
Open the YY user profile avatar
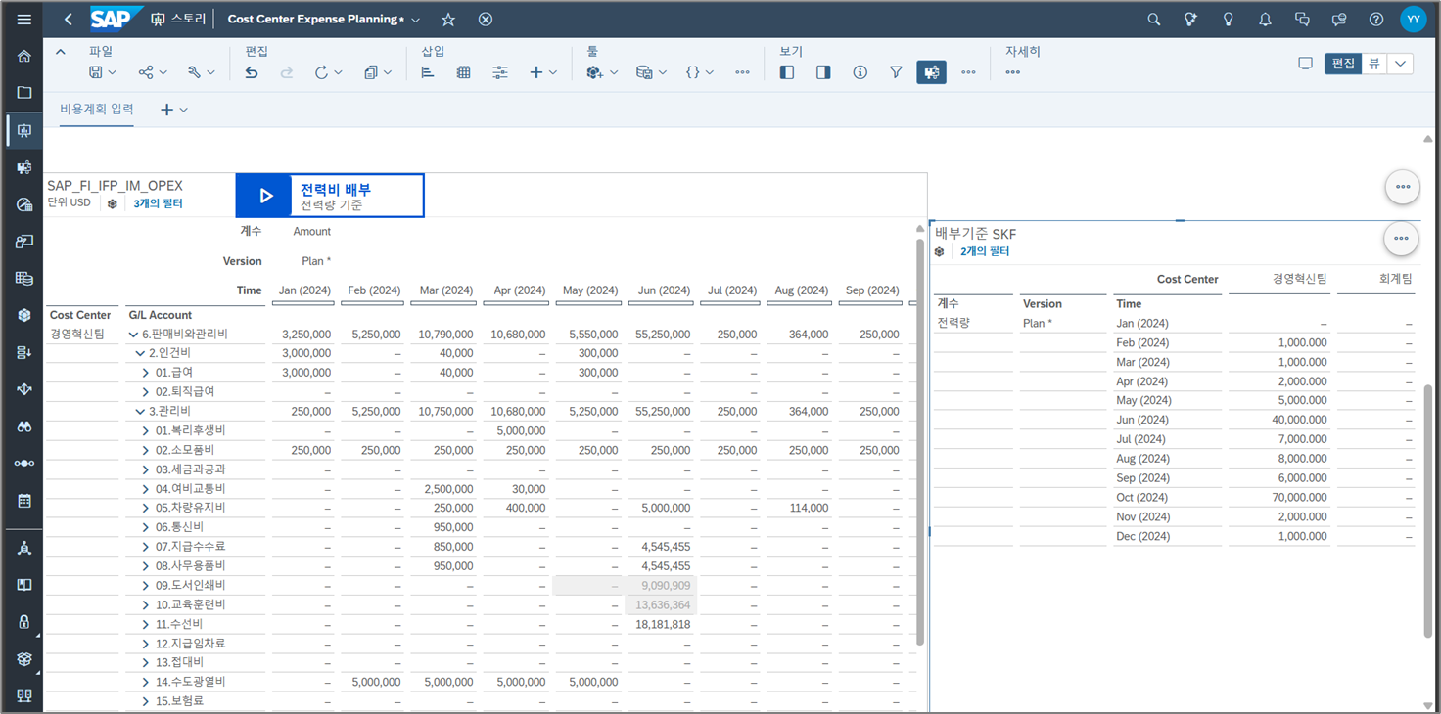pos(1413,20)
